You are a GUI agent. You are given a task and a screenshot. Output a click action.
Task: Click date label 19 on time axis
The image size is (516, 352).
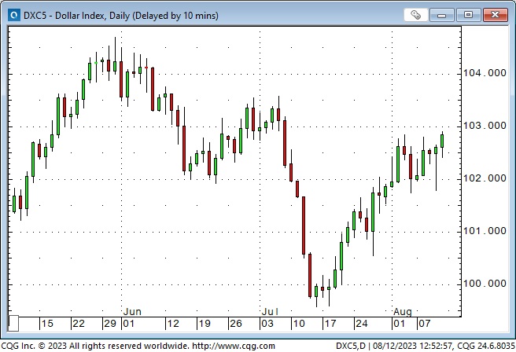(x=205, y=324)
